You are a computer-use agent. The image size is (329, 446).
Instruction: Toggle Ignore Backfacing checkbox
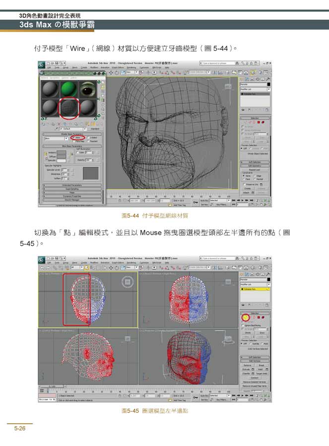pos(243,325)
